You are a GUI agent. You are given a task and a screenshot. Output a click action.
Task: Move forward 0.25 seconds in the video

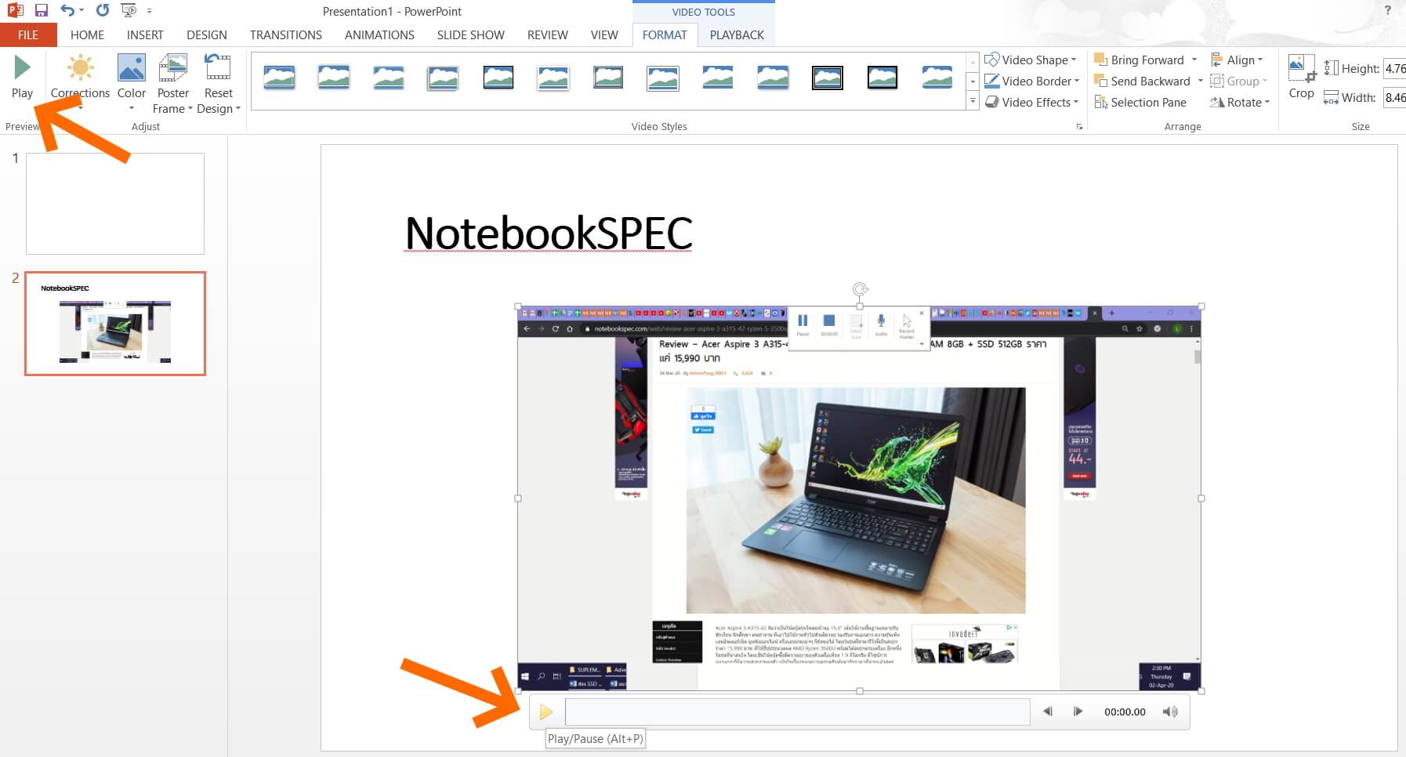pyautogui.click(x=1078, y=712)
